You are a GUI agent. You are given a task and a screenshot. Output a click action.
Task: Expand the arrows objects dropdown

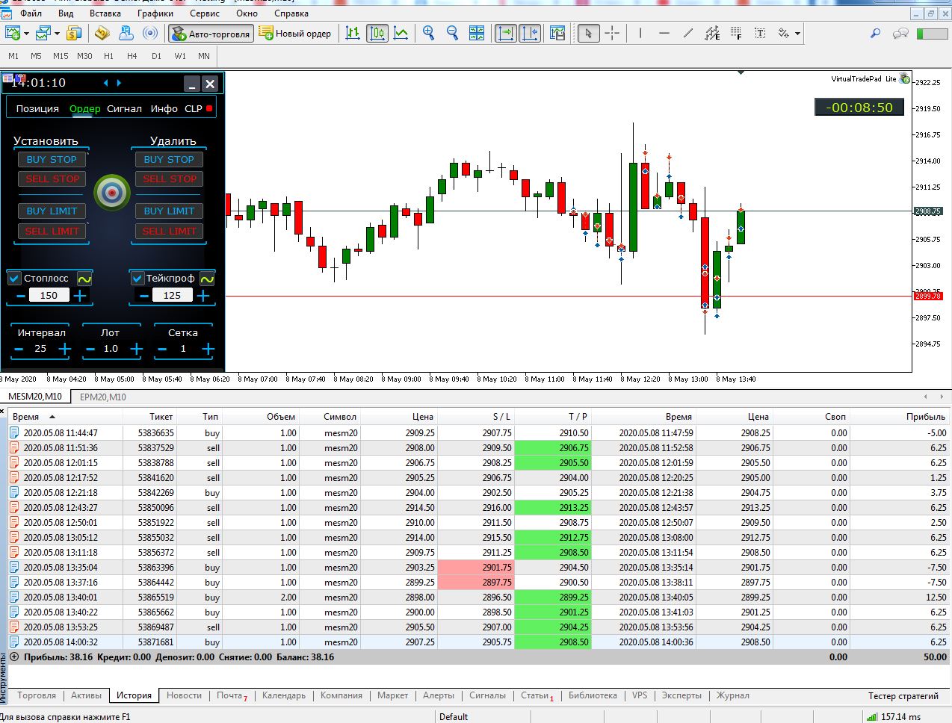click(x=798, y=34)
